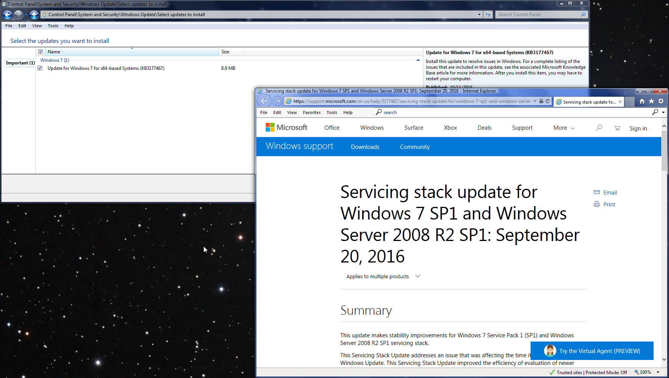
Task: Open the shopping cart
Action: click(x=617, y=128)
